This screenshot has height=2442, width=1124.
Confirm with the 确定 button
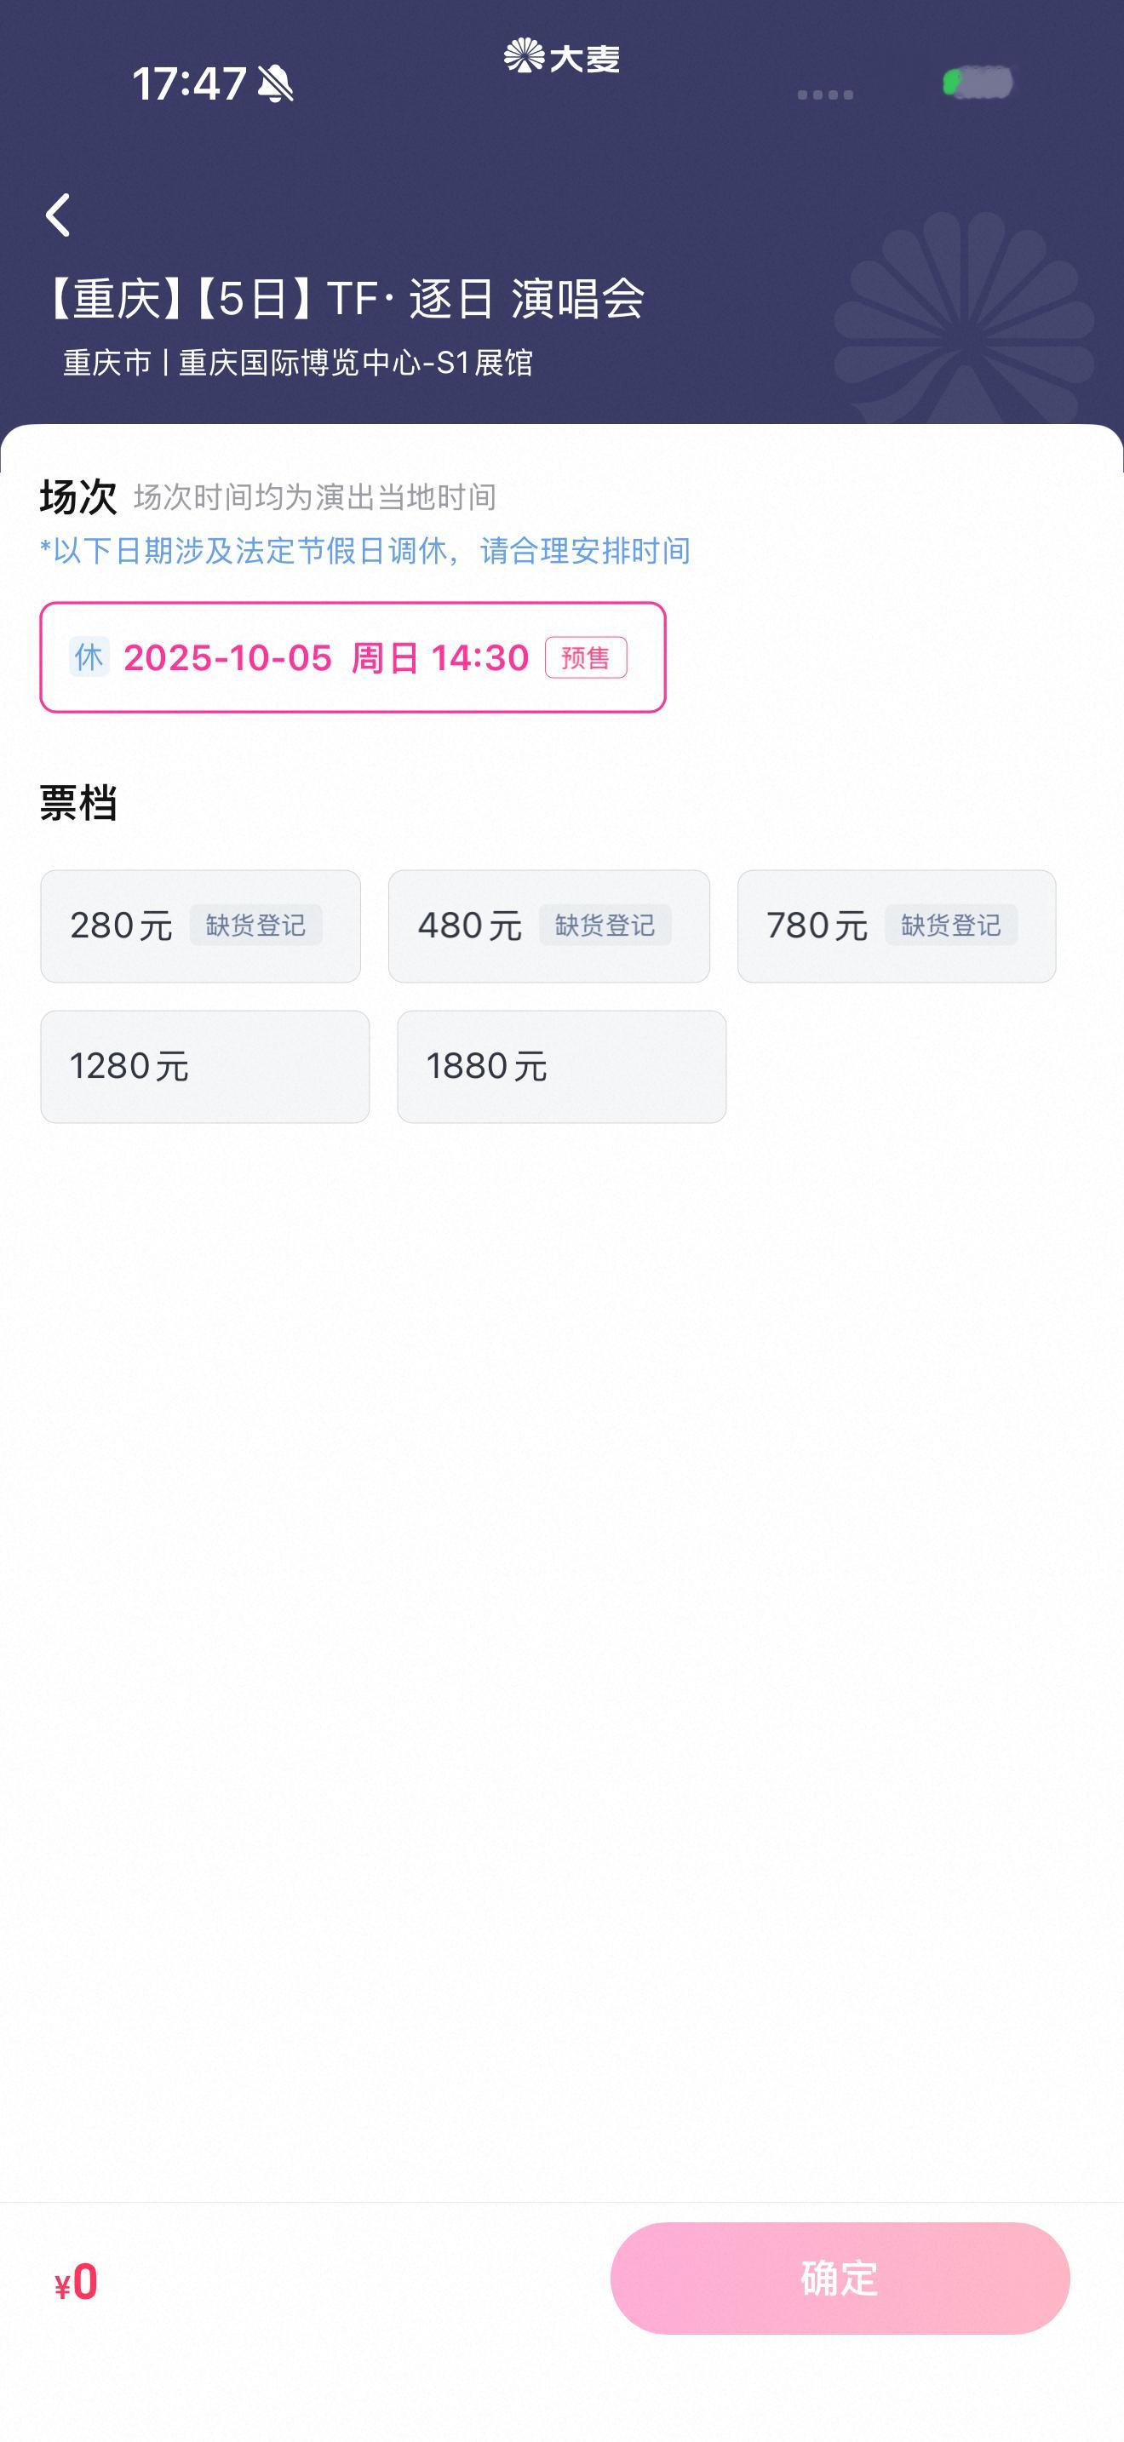840,2278
